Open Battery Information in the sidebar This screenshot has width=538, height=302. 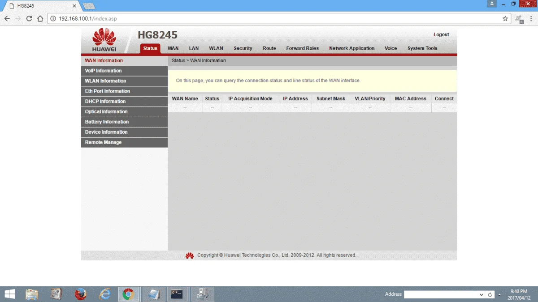124,122
